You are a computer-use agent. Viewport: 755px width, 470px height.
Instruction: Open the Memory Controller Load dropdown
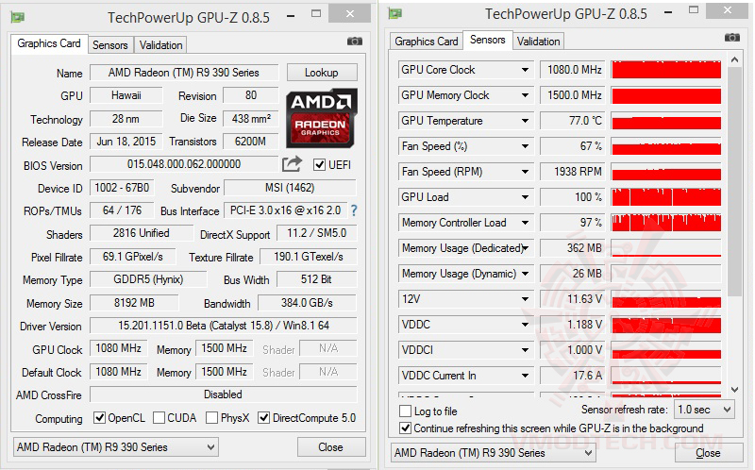(x=525, y=223)
